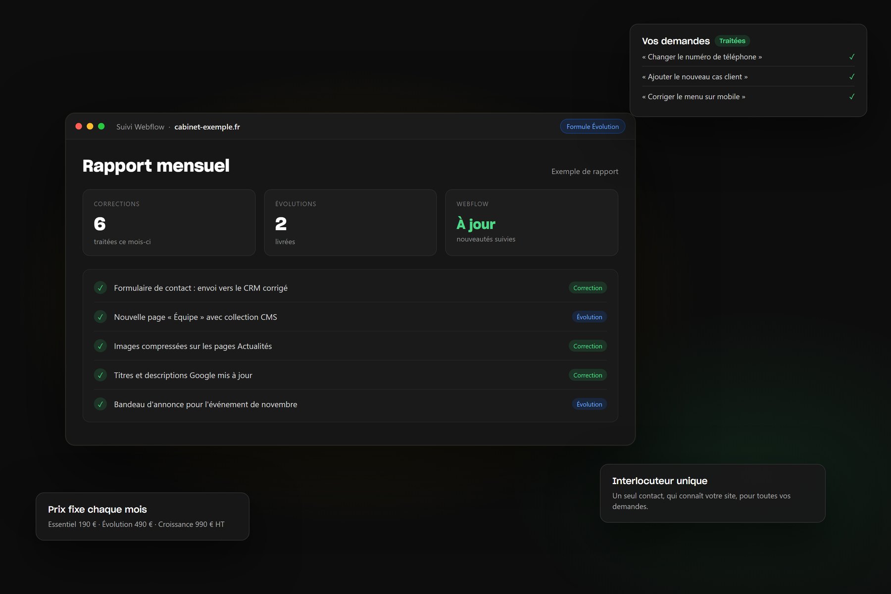
Task: Click the request « Changer le numéro de téléphone »
Action: tap(702, 57)
